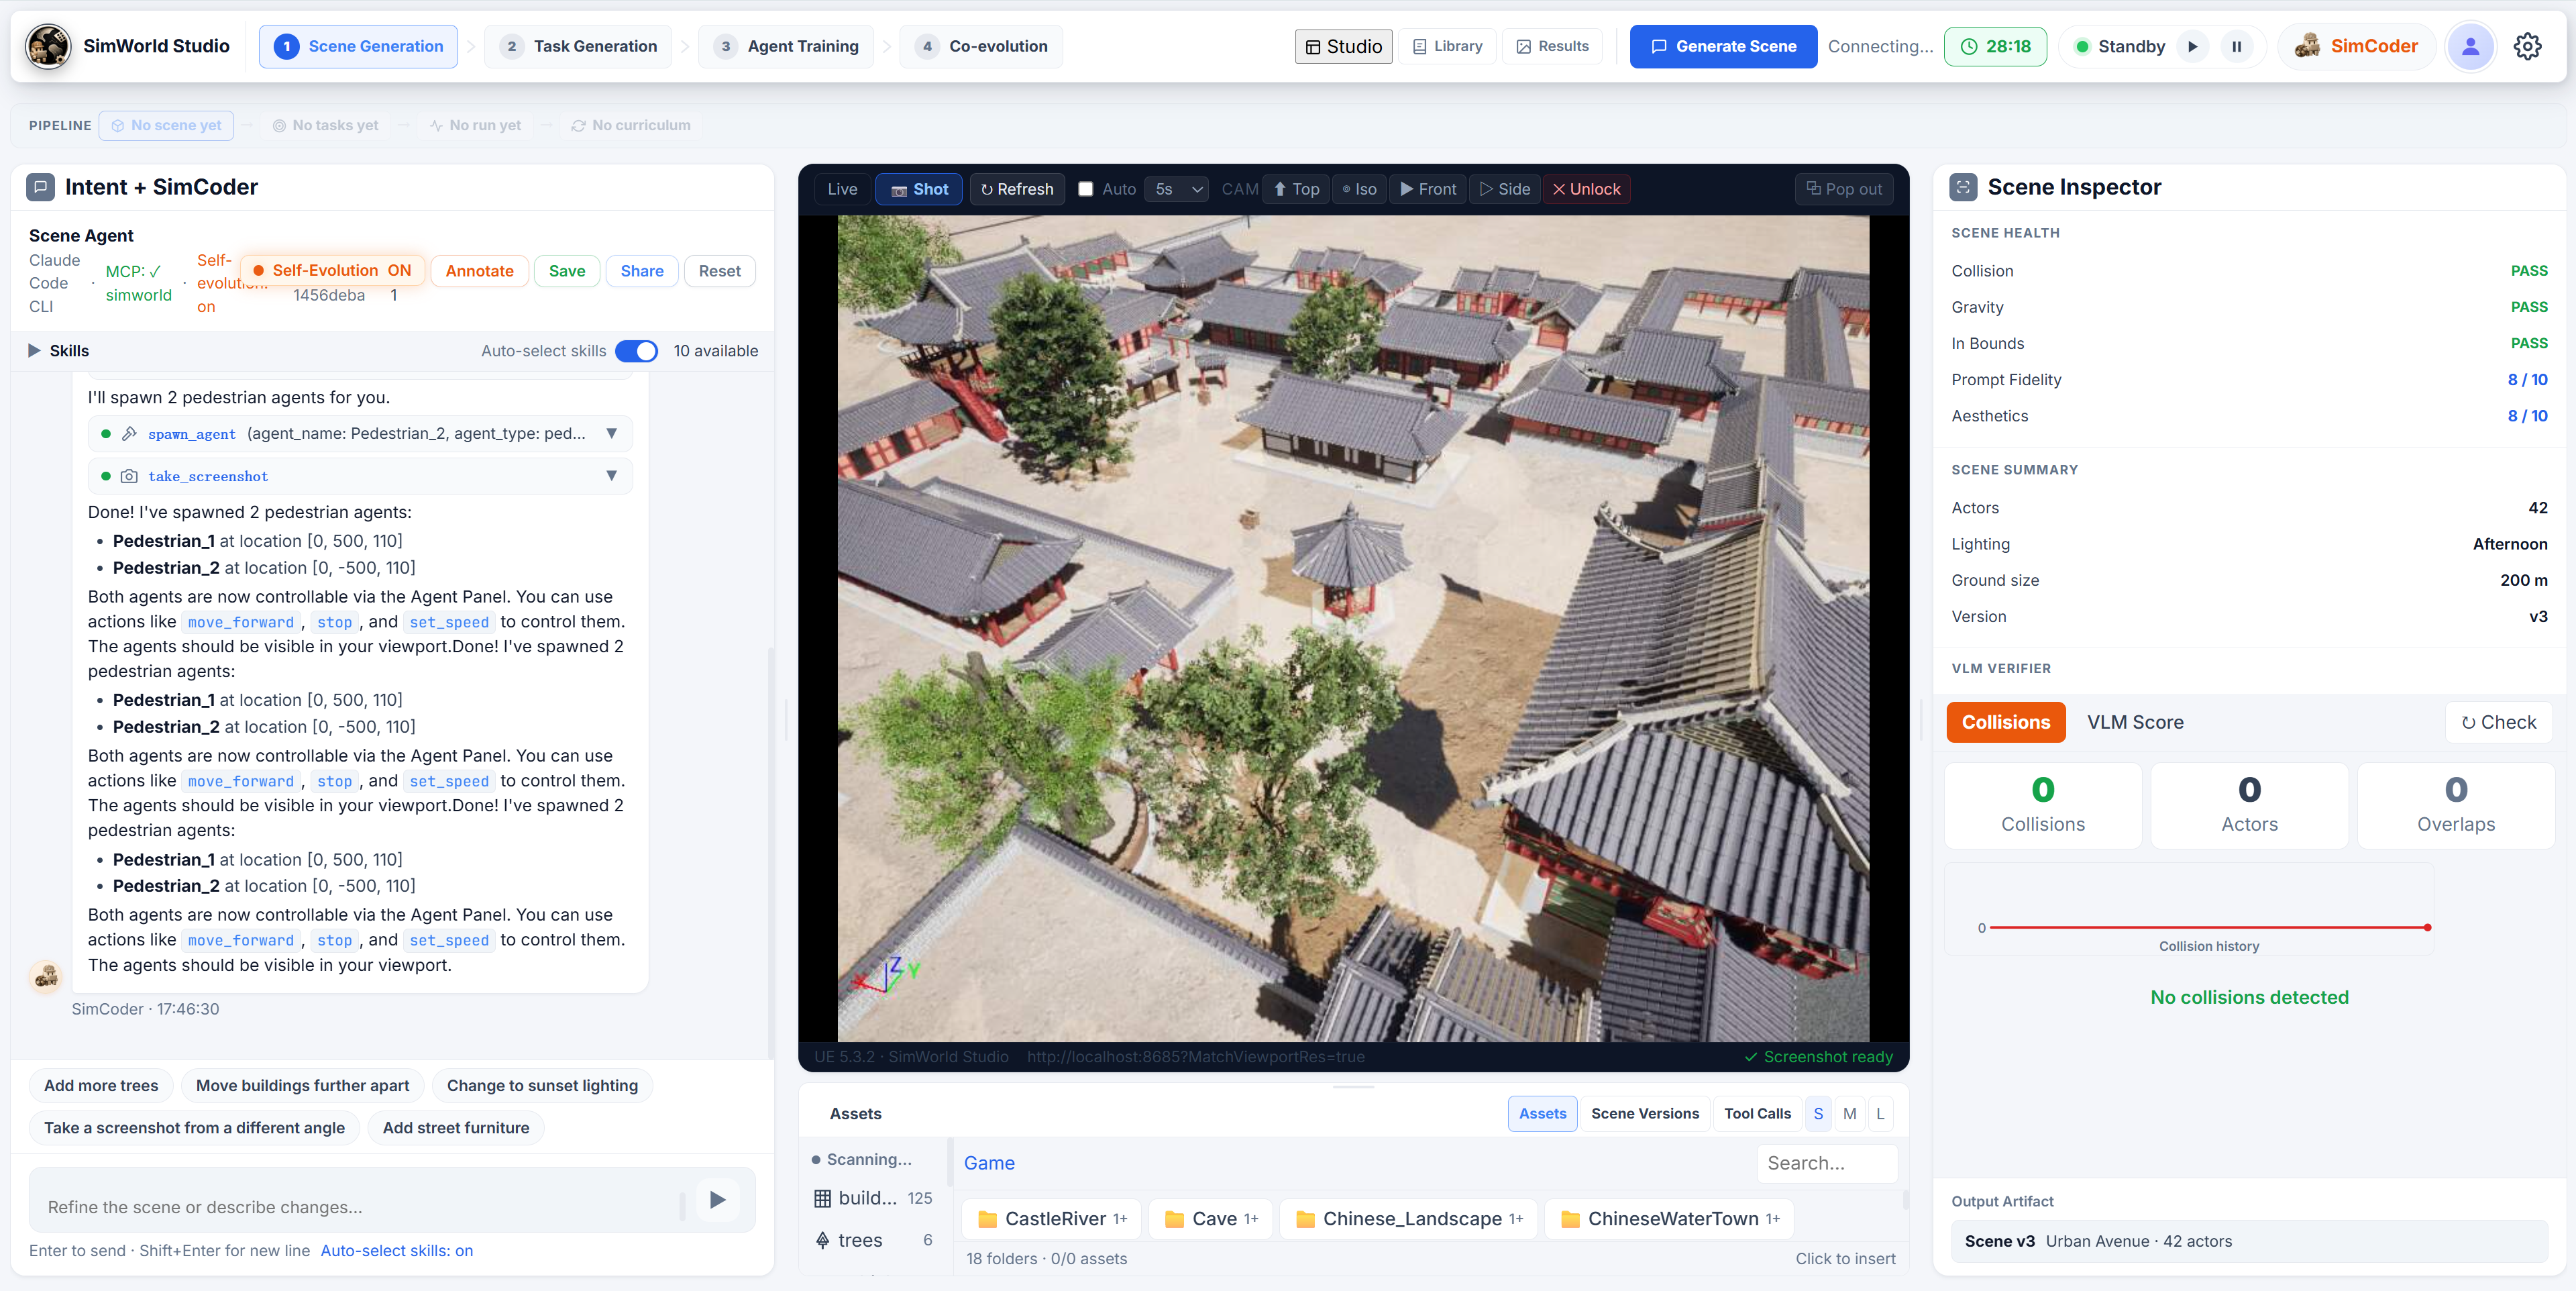
Task: Expand the take_screenshot tool call
Action: pyautogui.click(x=611, y=476)
